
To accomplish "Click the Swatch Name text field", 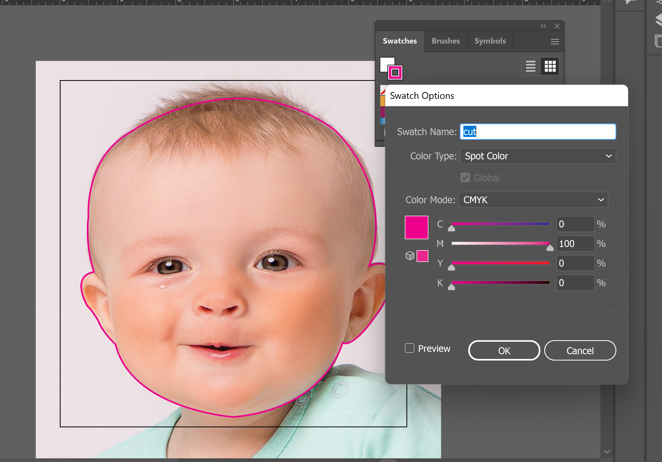I will tap(538, 132).
